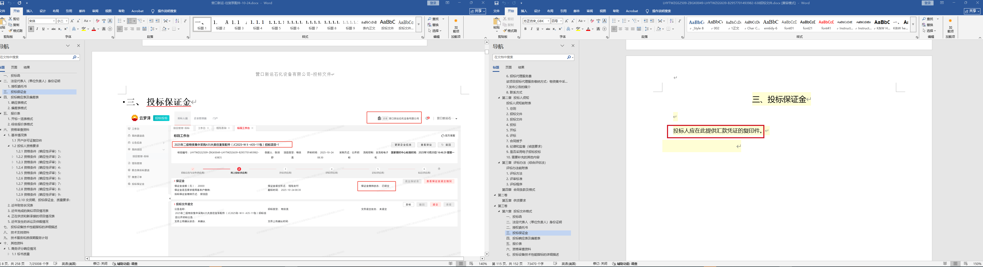Decrease font size in the left Word window
The height and width of the screenshot is (267, 983).
(x=78, y=21)
